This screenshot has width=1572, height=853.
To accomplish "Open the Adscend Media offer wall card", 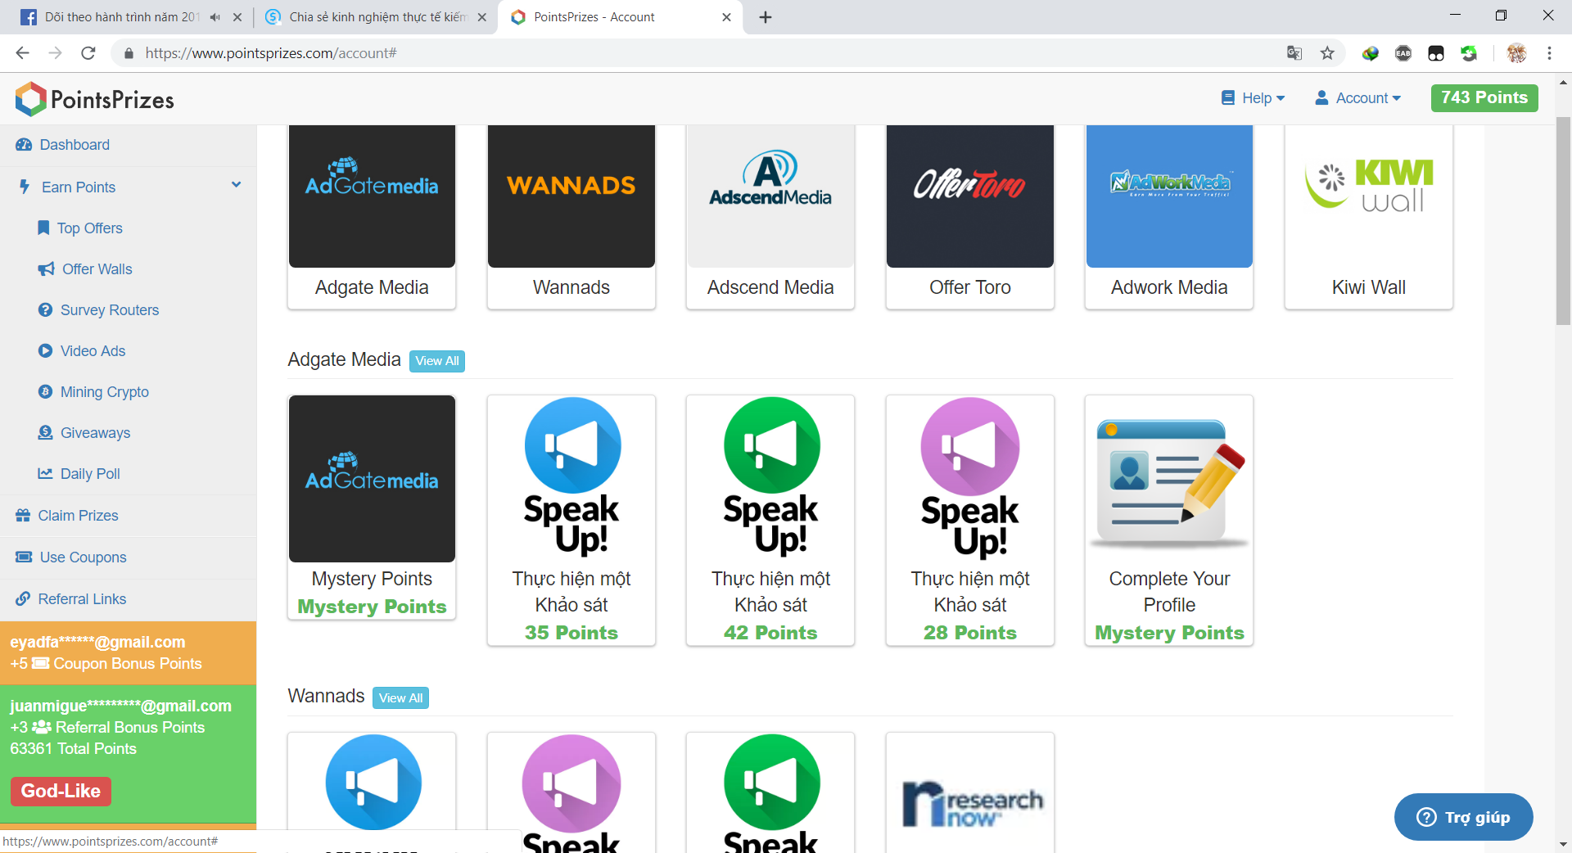I will (770, 216).
